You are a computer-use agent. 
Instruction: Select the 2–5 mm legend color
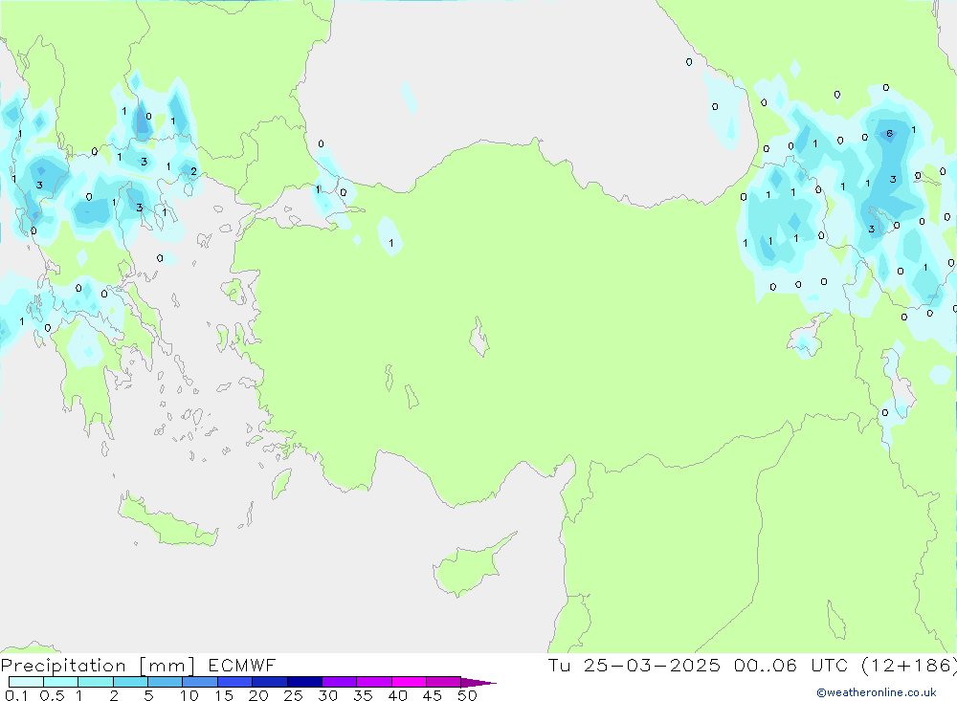[x=130, y=682]
